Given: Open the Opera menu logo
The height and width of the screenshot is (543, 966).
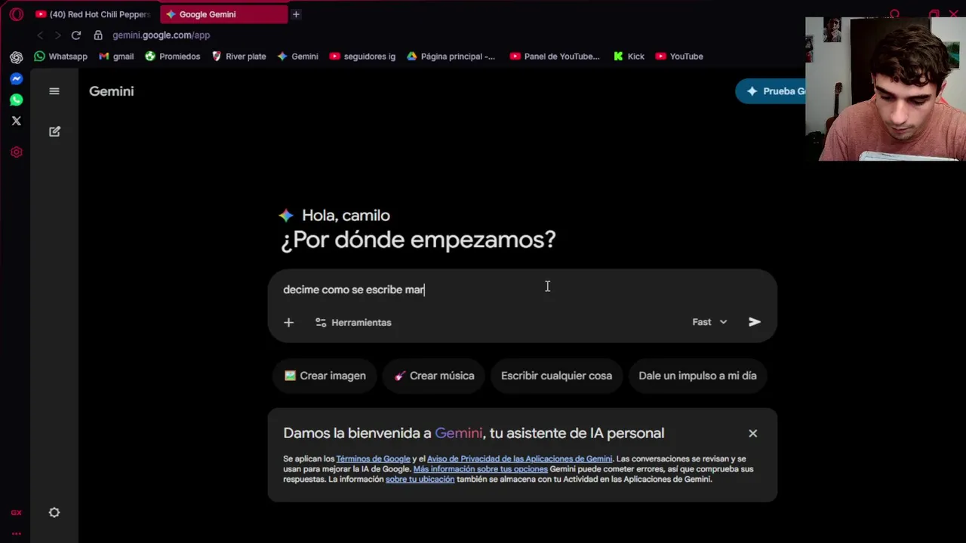Looking at the screenshot, I should tap(16, 14).
